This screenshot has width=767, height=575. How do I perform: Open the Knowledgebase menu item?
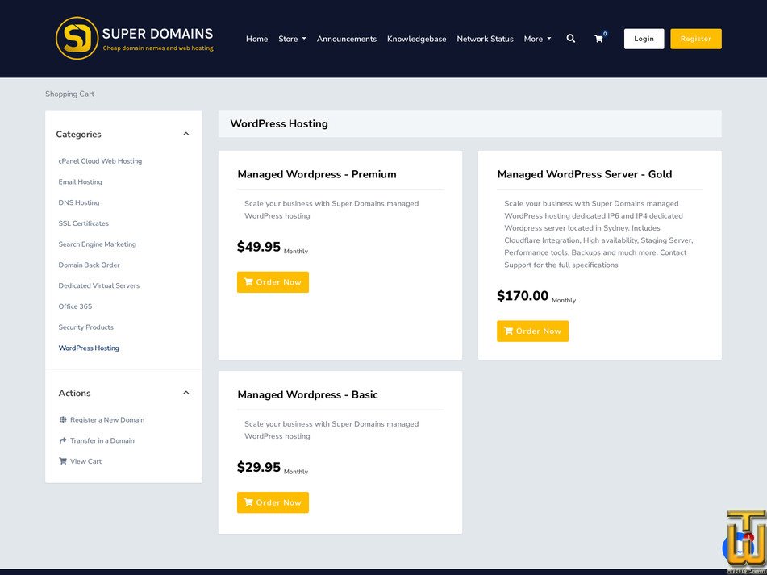click(416, 39)
